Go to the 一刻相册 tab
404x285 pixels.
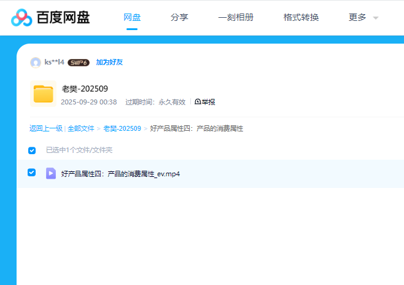point(236,17)
